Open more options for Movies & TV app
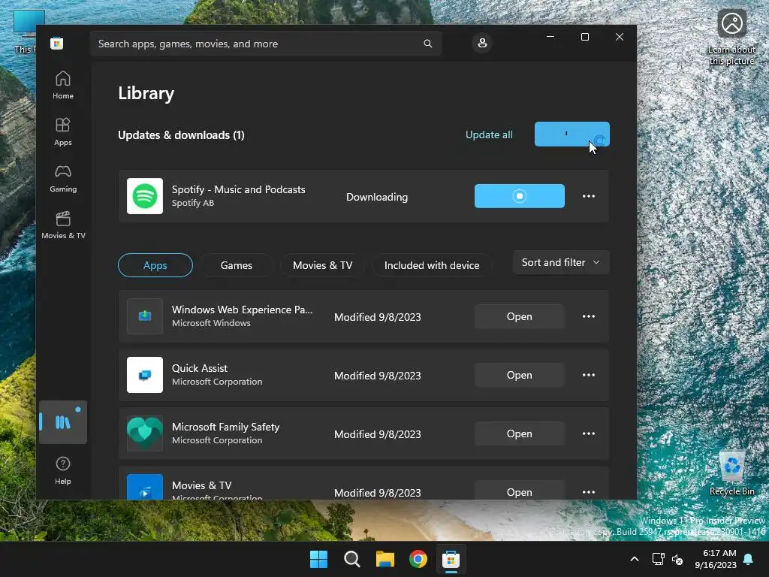 click(589, 491)
